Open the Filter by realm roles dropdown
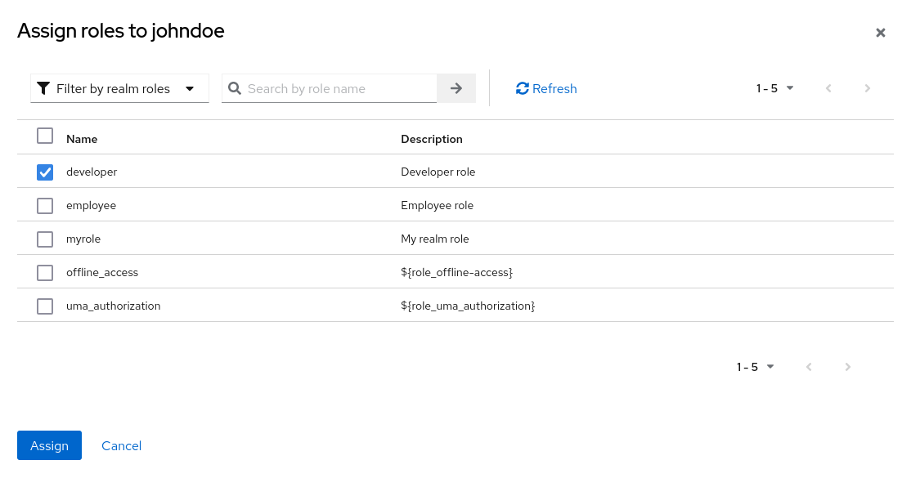The height and width of the screenshot is (478, 911). 119,88
